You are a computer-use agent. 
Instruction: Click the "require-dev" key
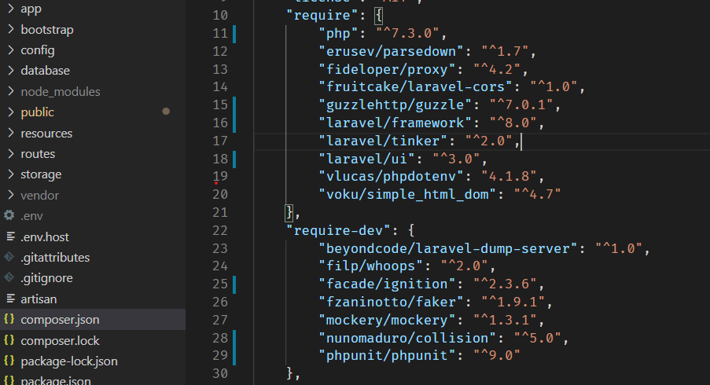tap(339, 231)
